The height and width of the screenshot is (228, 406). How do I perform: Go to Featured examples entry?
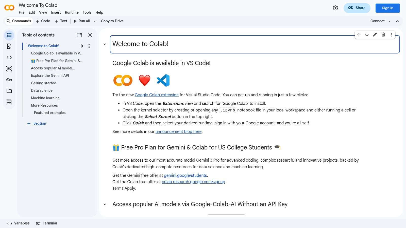click(50, 113)
